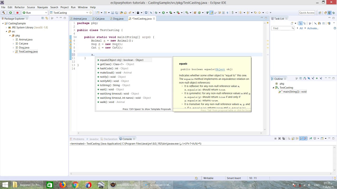Click the New Task icon in the Task List
The width and height of the screenshot is (337, 189).
click(x=292, y=23)
